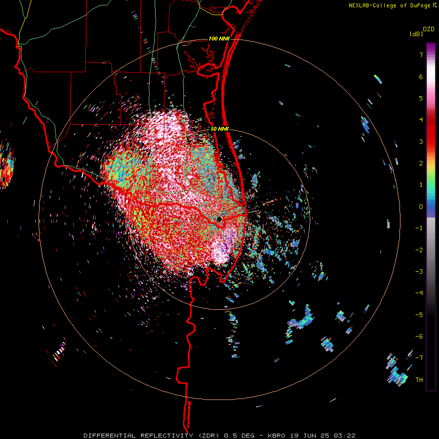Click the Differential Reflectivity (ZDR) caption text
The width and height of the screenshot is (439, 439).
click(x=152, y=436)
